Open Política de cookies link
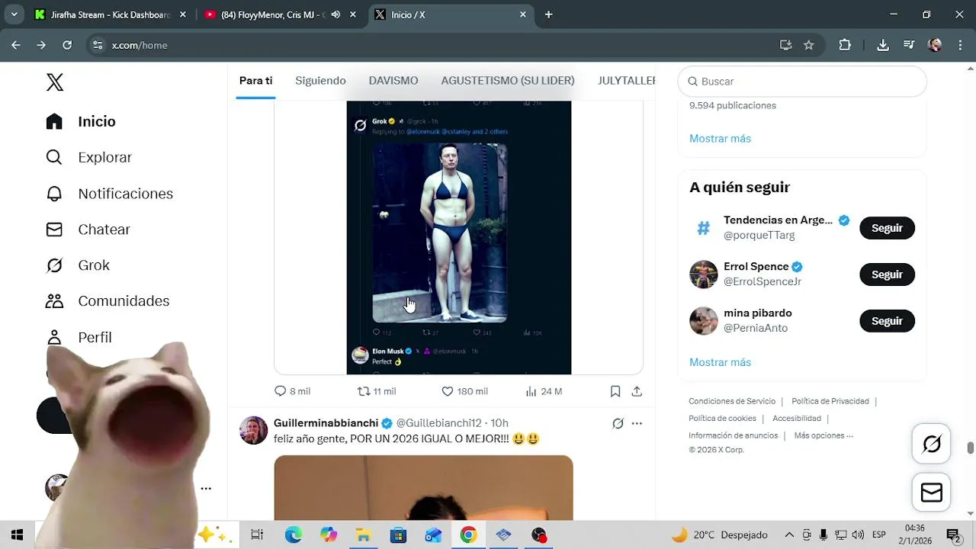976x549 pixels. coord(722,419)
